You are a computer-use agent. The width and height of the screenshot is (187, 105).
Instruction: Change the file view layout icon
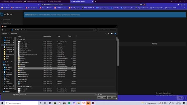point(106,34)
